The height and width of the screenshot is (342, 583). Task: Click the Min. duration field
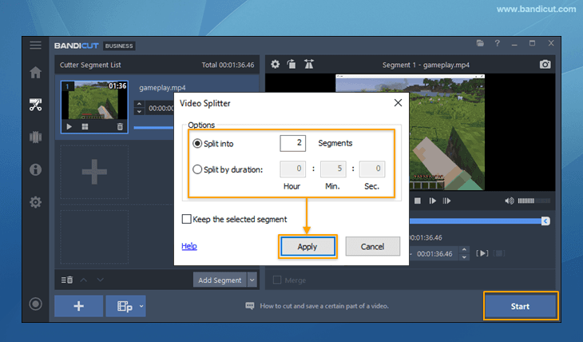click(333, 169)
